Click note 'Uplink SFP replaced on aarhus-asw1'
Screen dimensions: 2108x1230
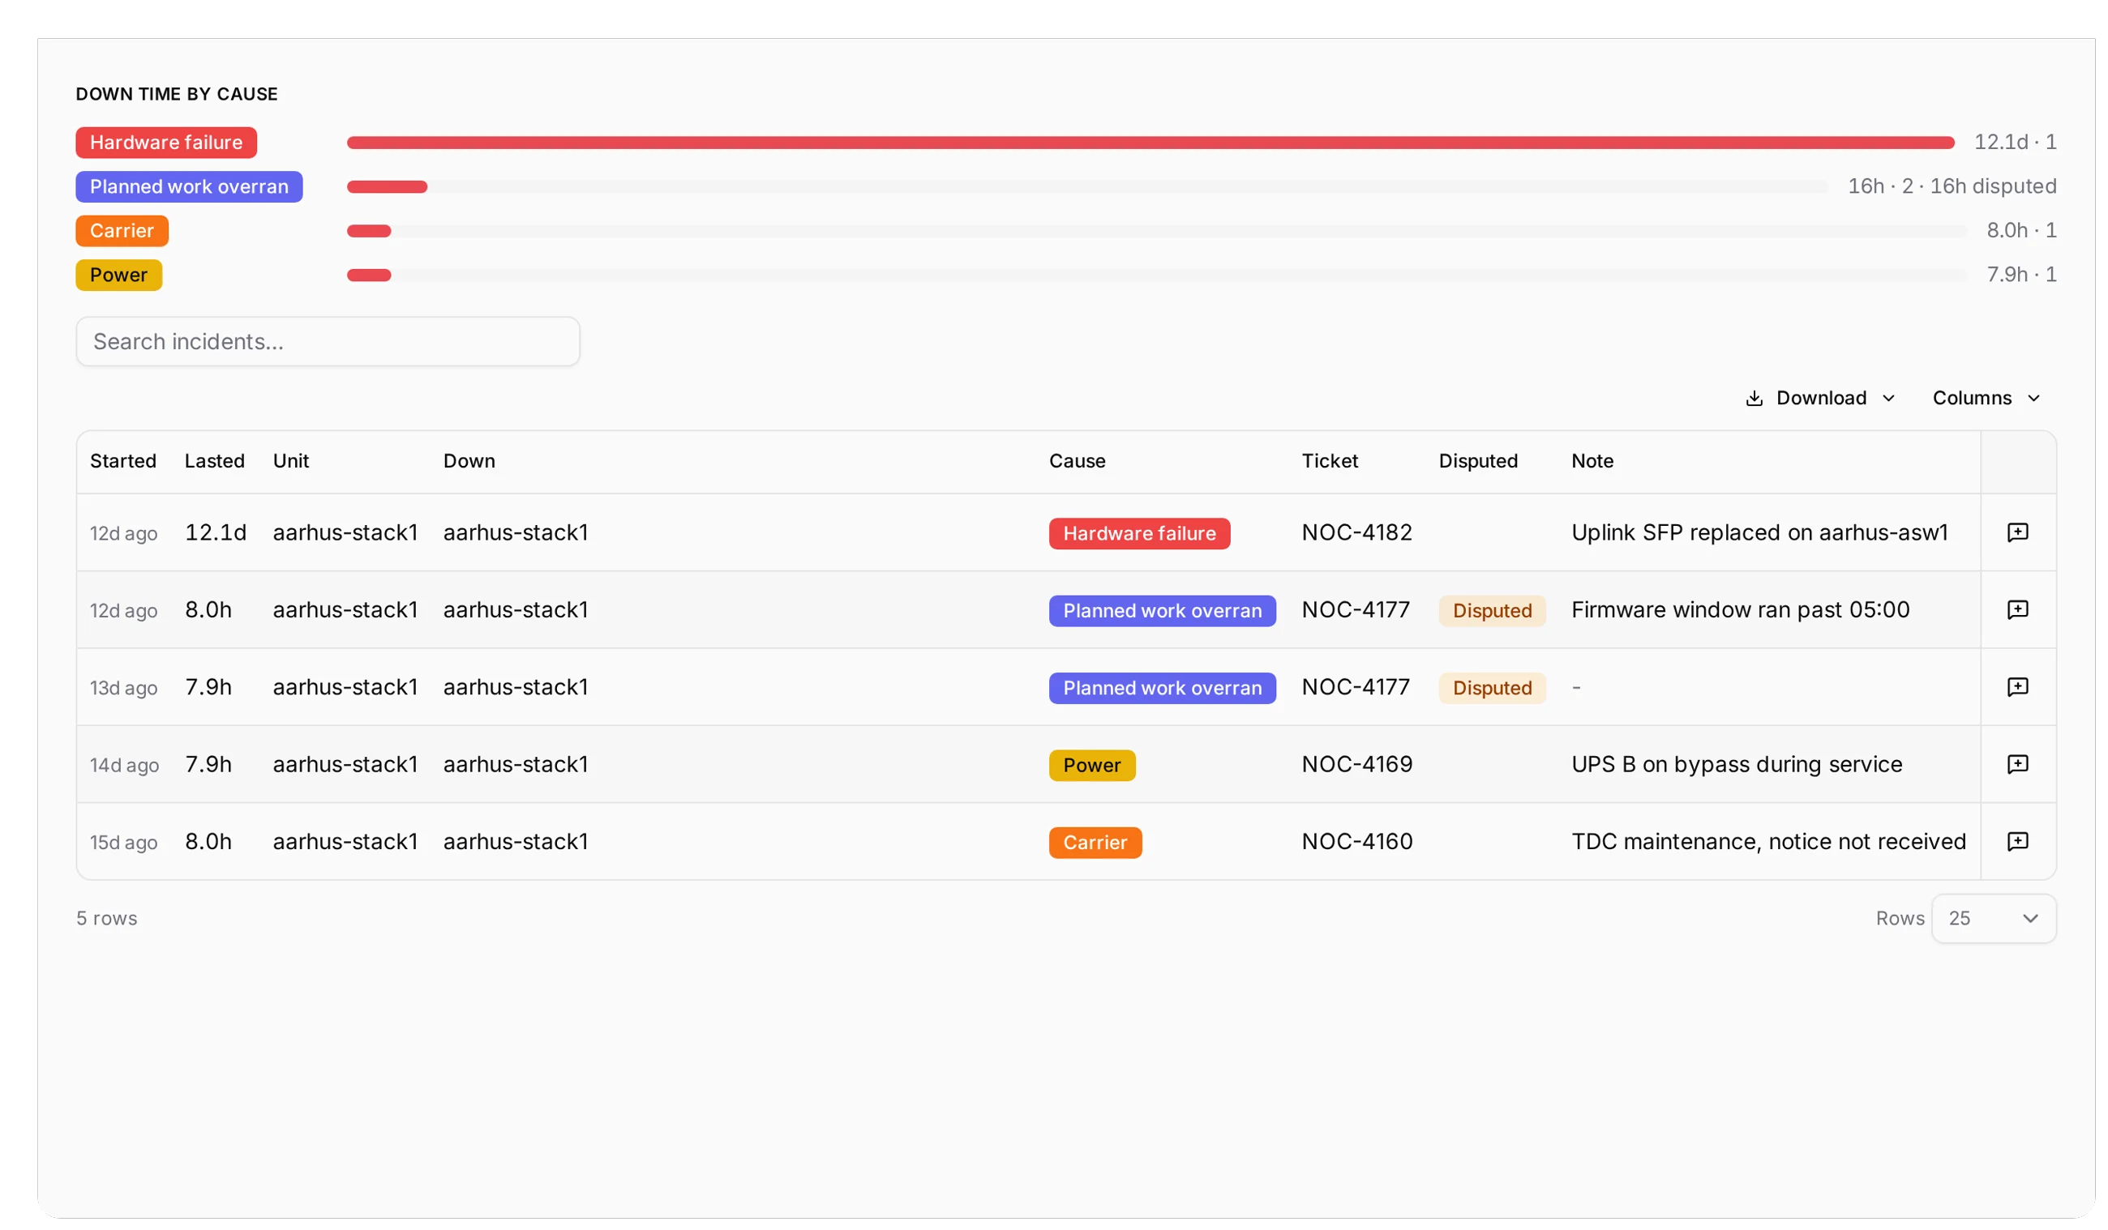1760,532
